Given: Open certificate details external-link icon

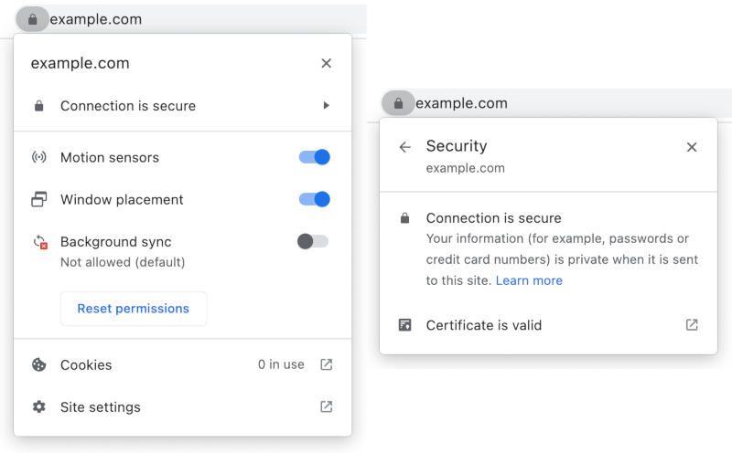Looking at the screenshot, I should click(x=692, y=325).
